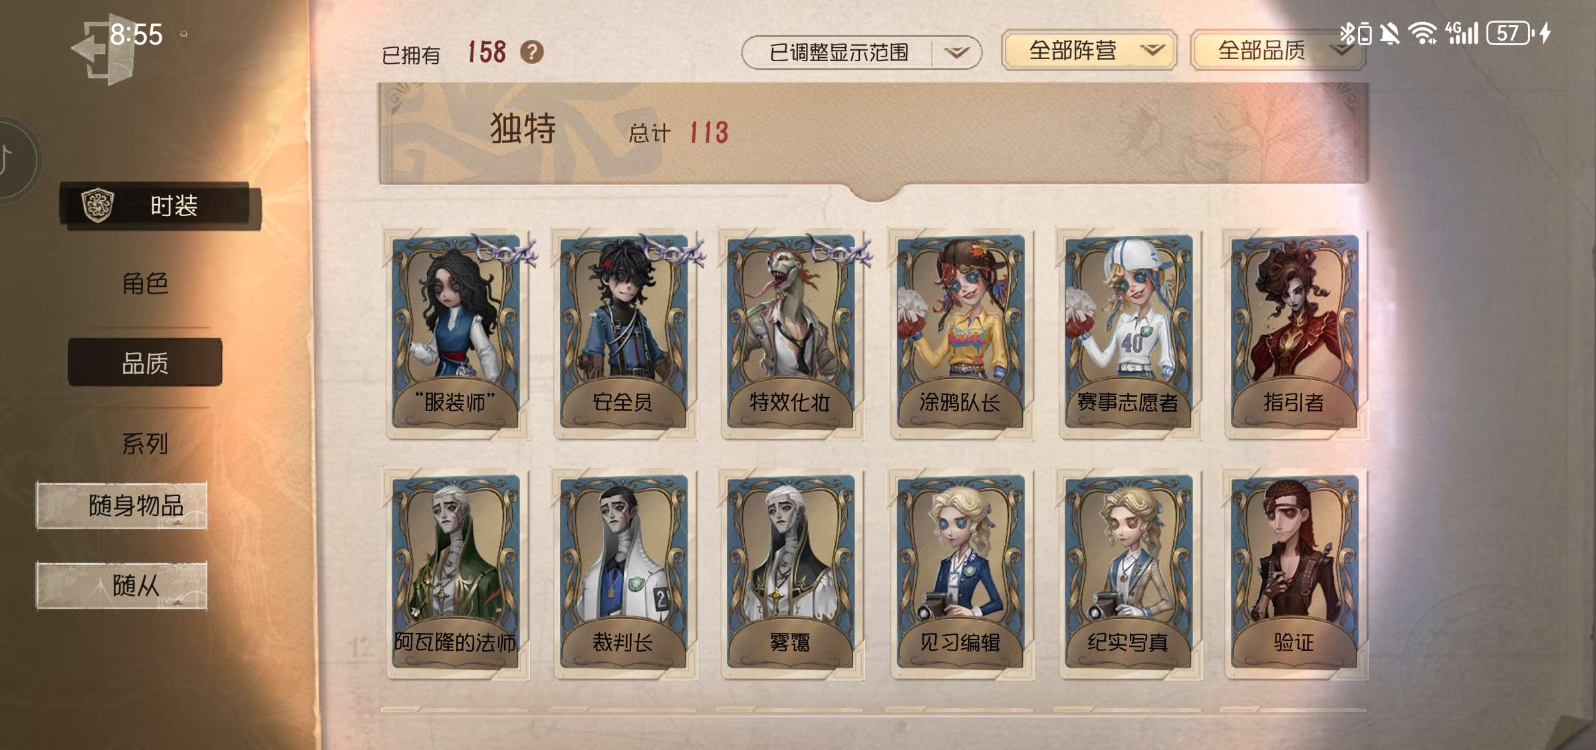Select the 涂鸦队长 costume card
This screenshot has width=1596, height=750.
961,334
